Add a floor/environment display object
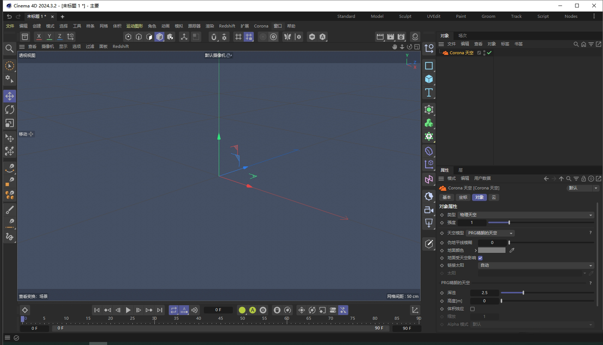 tap(429, 223)
